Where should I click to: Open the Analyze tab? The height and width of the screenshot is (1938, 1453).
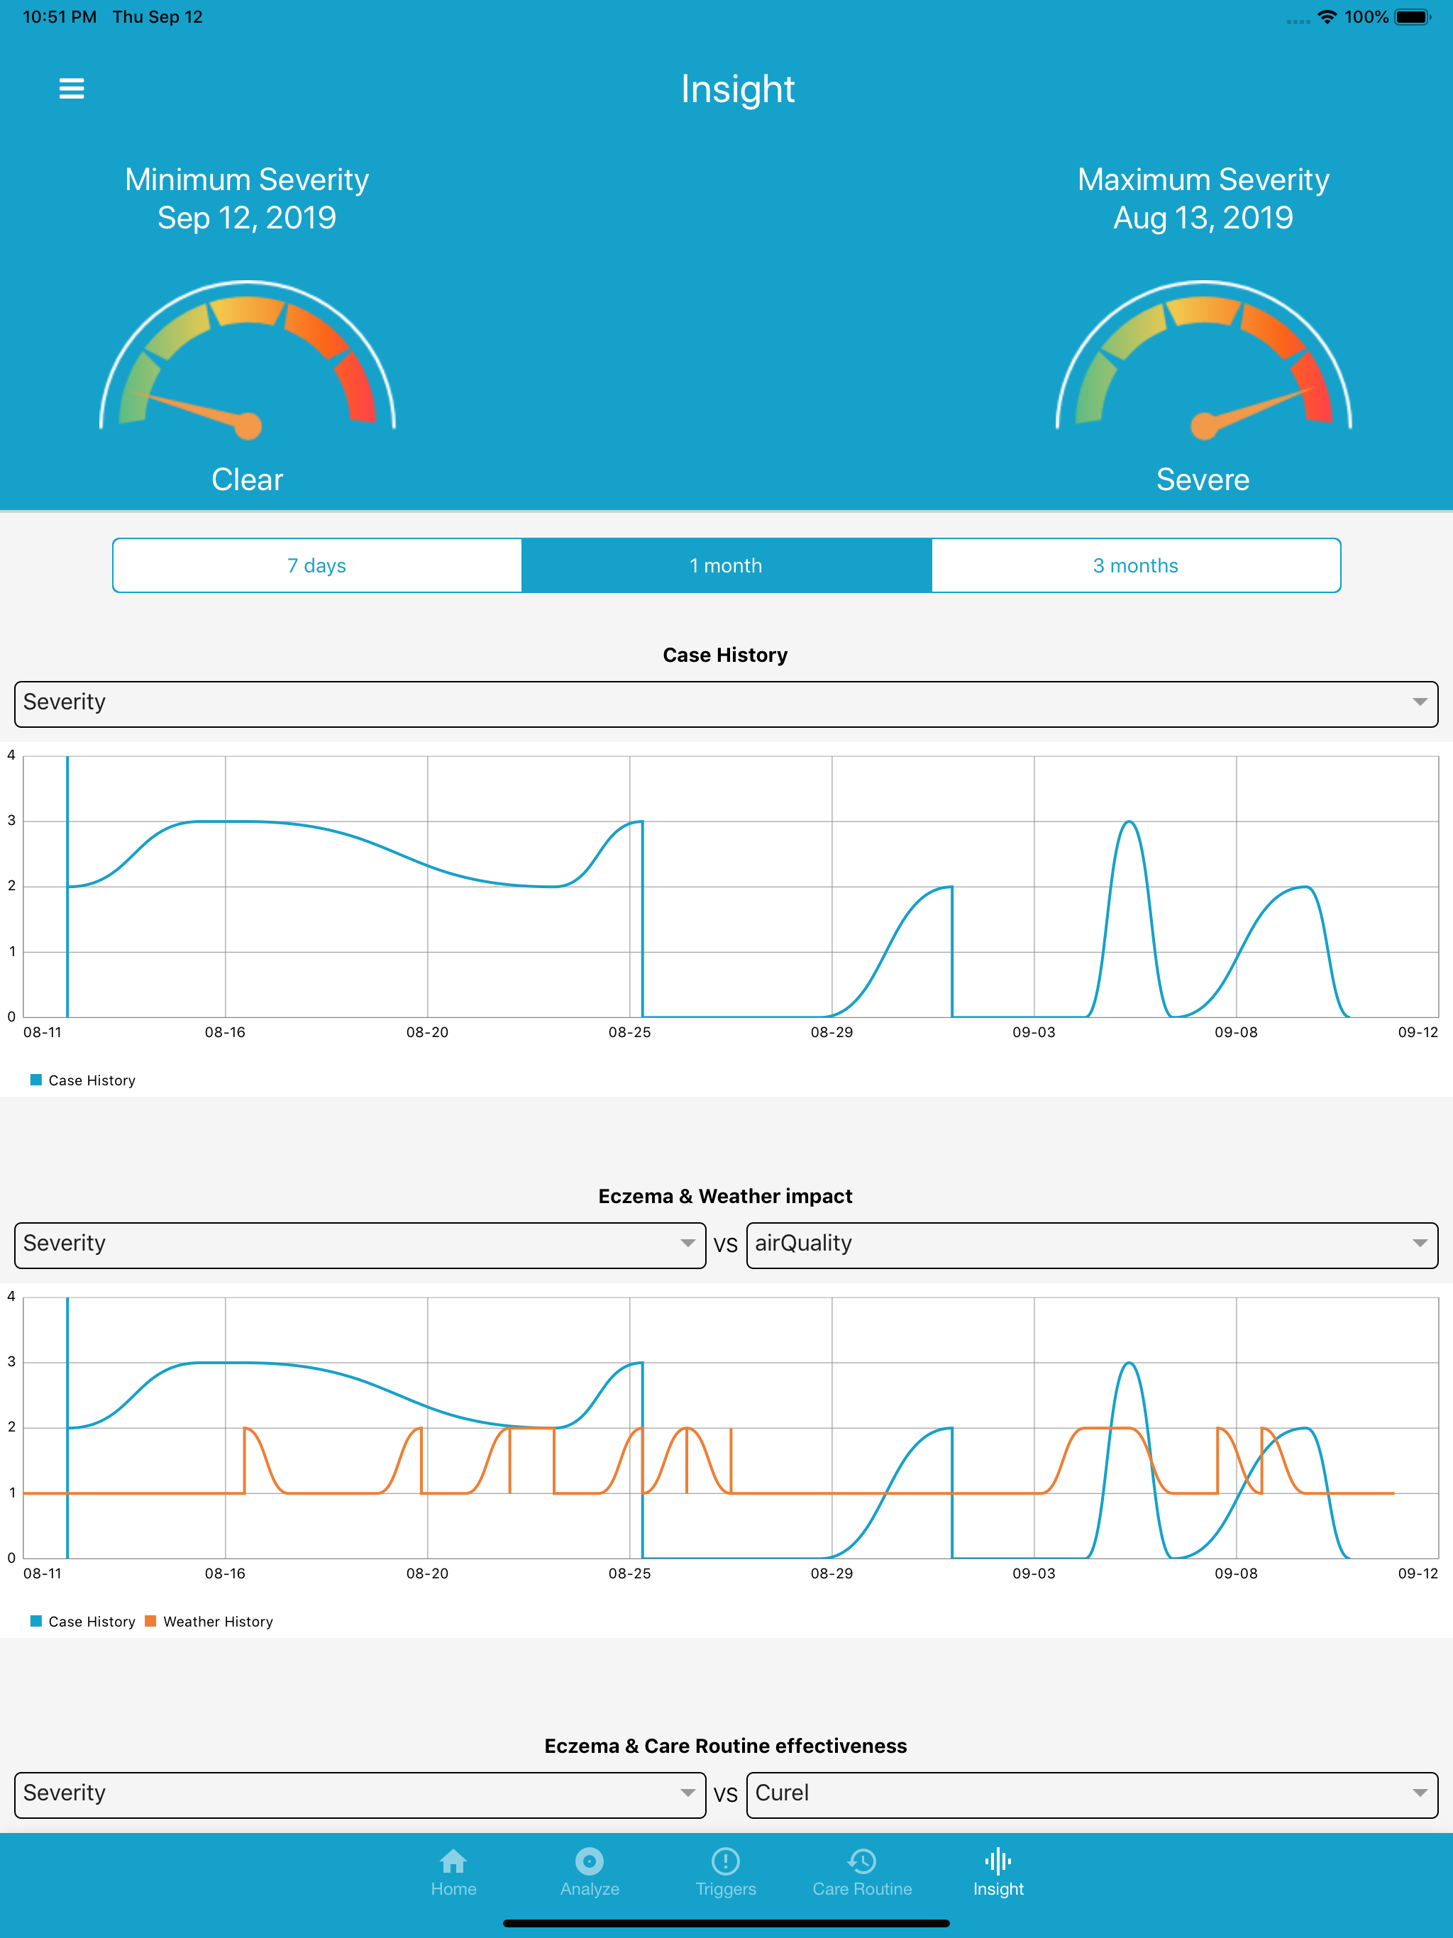[590, 1872]
